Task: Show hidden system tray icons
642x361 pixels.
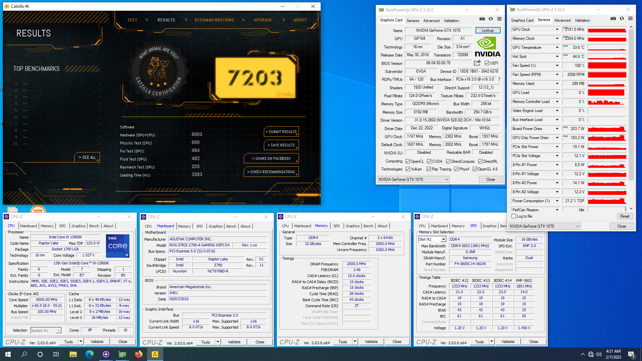Action: (582, 354)
